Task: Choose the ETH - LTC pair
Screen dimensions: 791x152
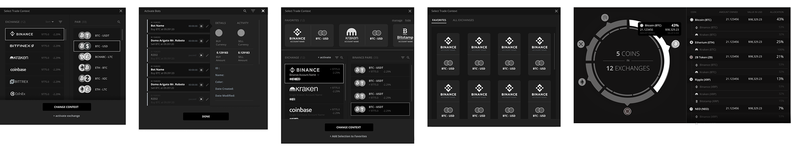Action: click(x=97, y=89)
